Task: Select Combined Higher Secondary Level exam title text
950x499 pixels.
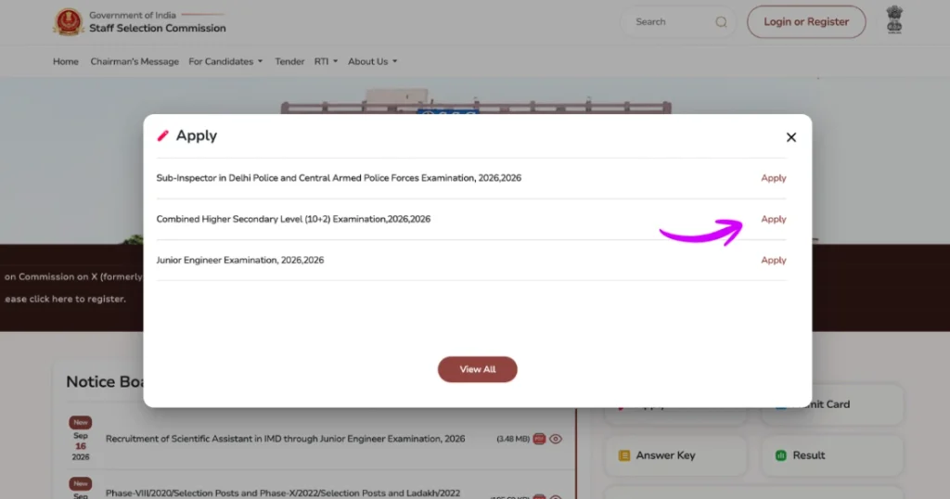Action: pyautogui.click(x=293, y=219)
